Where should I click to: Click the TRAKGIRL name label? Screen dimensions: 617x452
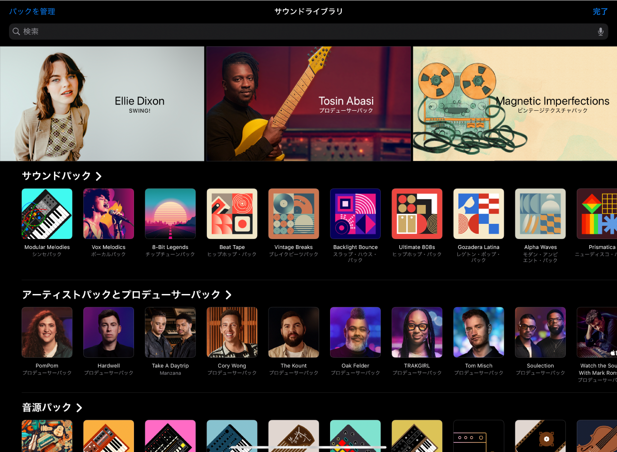[x=417, y=366]
